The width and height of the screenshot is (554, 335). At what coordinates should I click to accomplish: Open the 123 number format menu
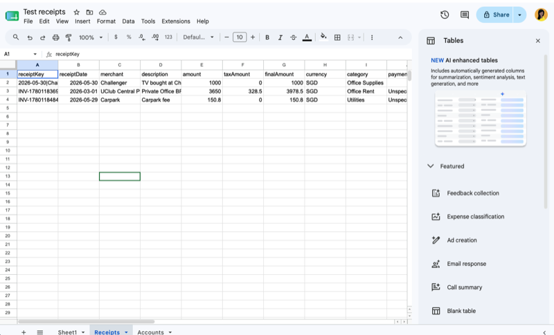168,37
